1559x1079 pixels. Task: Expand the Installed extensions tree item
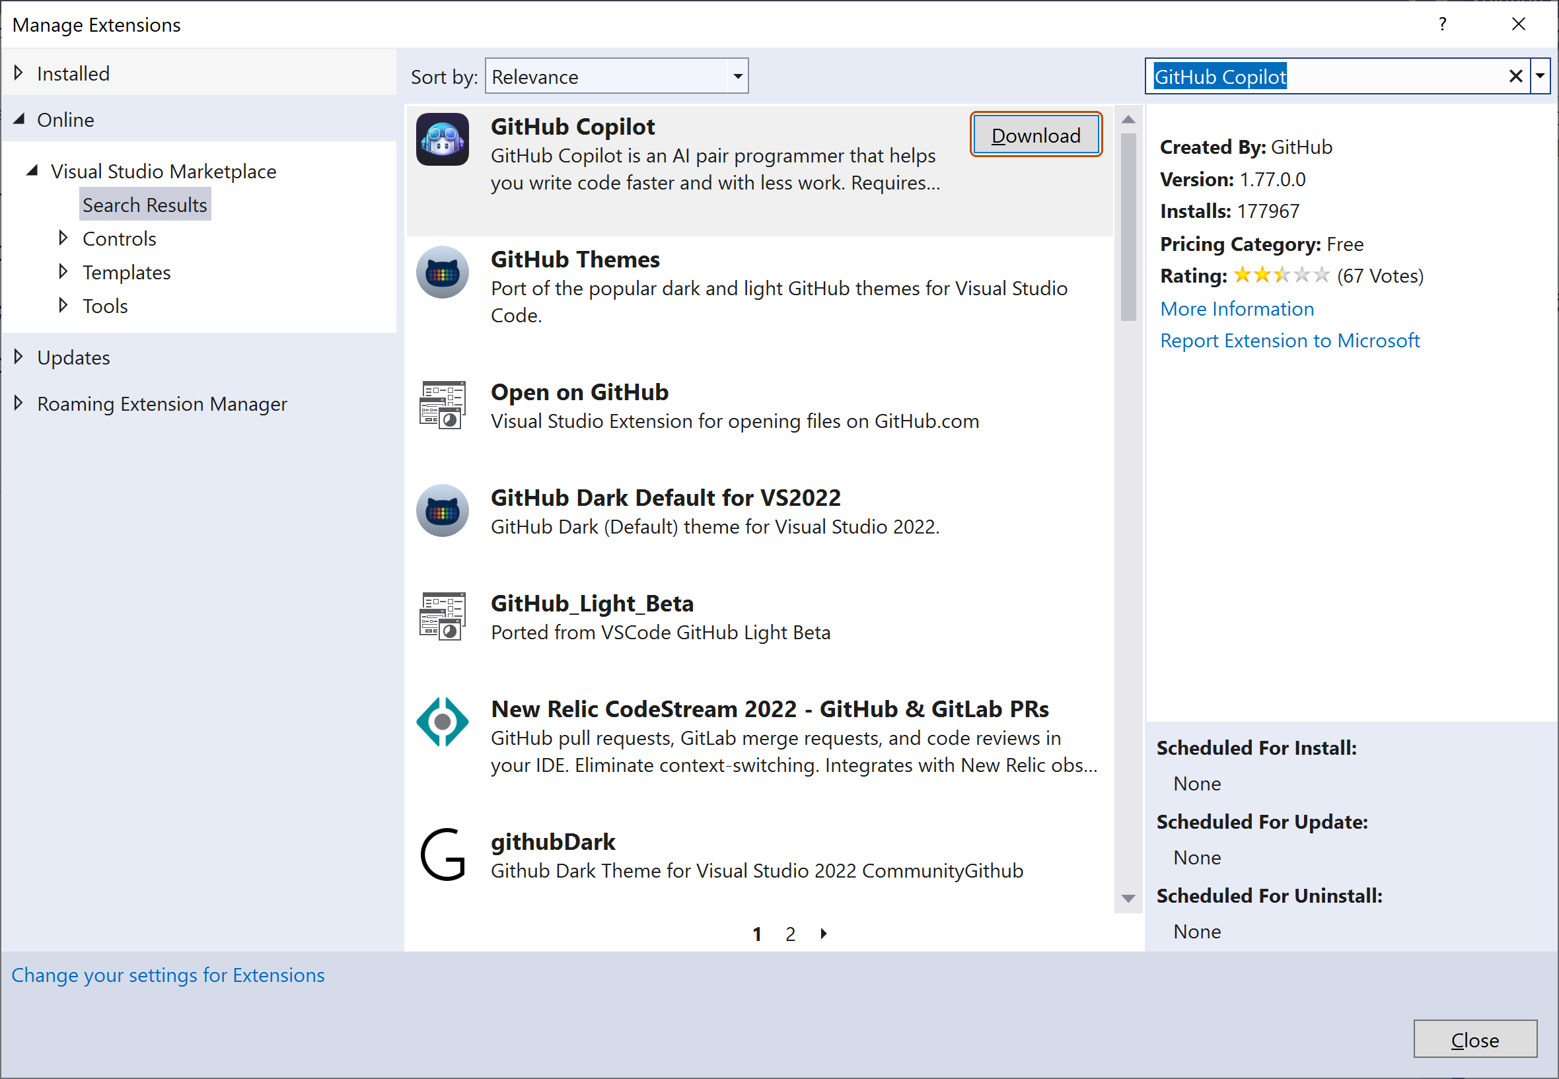pos(21,72)
